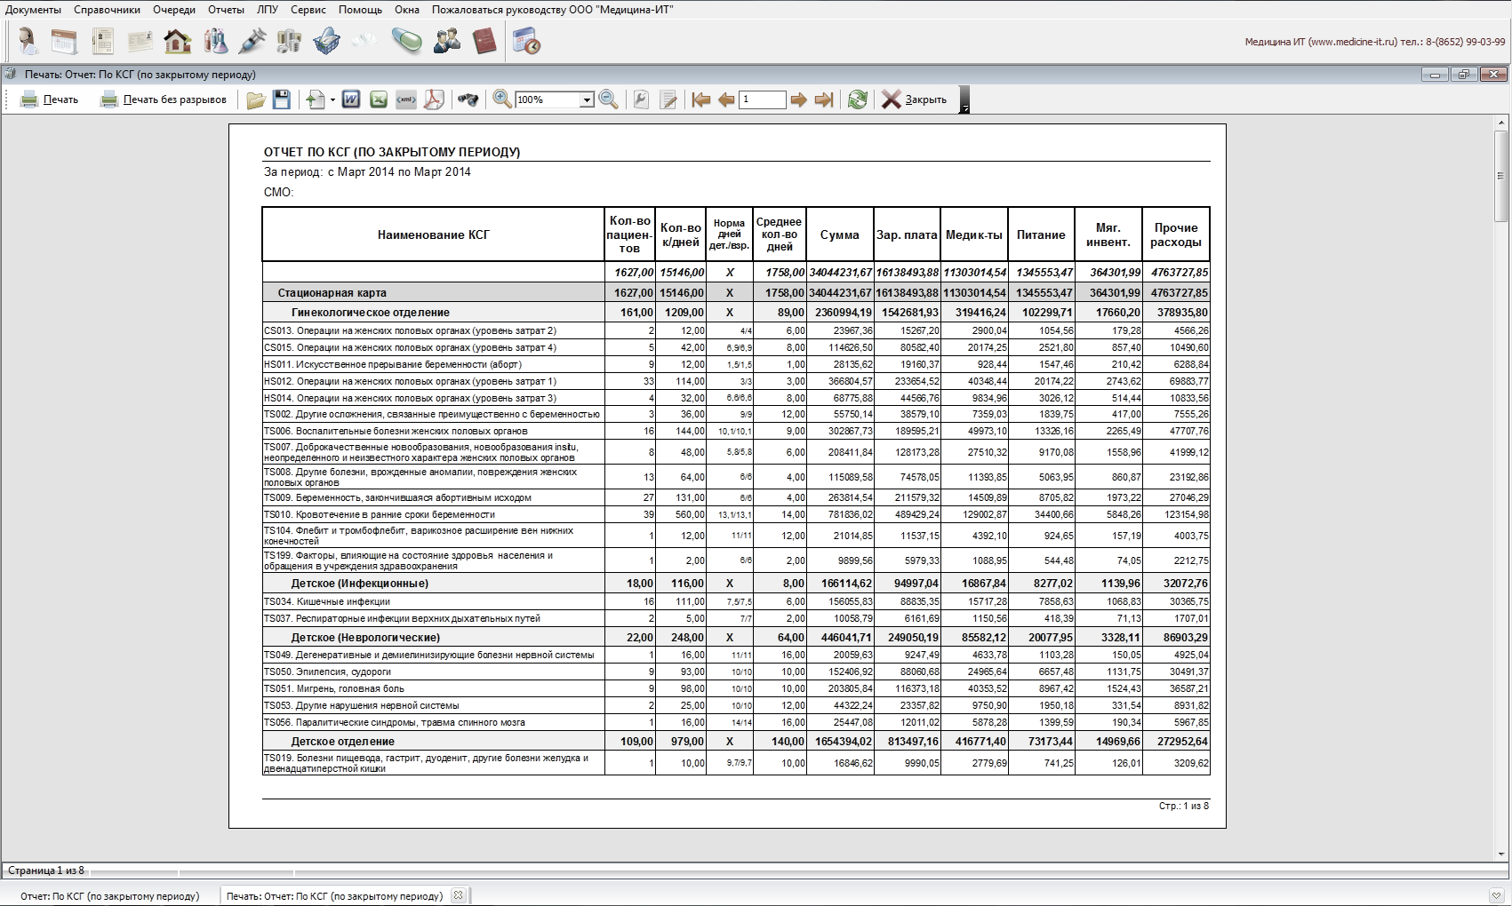Open the ЛПУ menu

click(x=268, y=10)
